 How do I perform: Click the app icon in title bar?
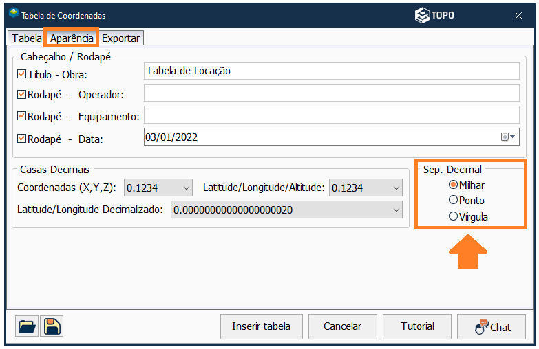[x=14, y=14]
